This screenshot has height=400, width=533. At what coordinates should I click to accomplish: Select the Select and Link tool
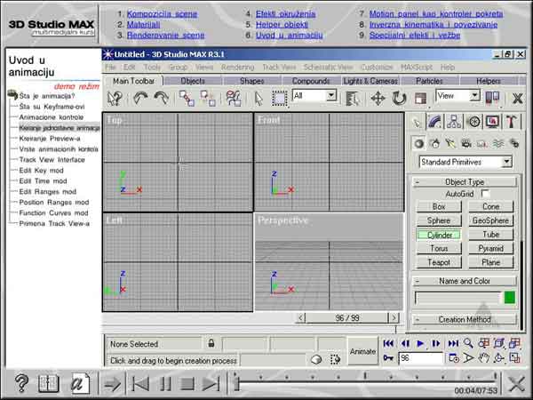click(187, 98)
